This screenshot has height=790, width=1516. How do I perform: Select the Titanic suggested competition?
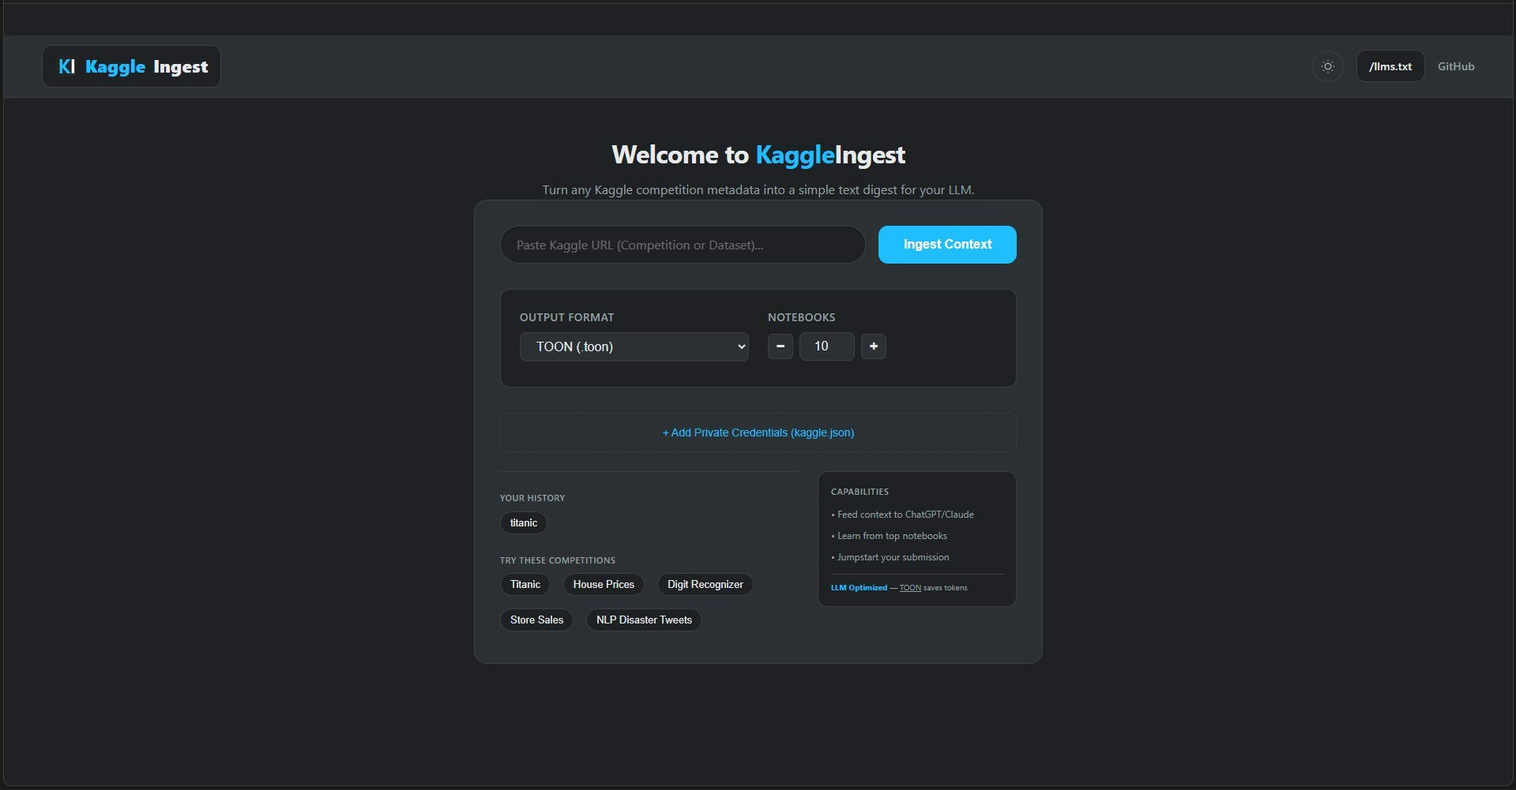(x=525, y=584)
